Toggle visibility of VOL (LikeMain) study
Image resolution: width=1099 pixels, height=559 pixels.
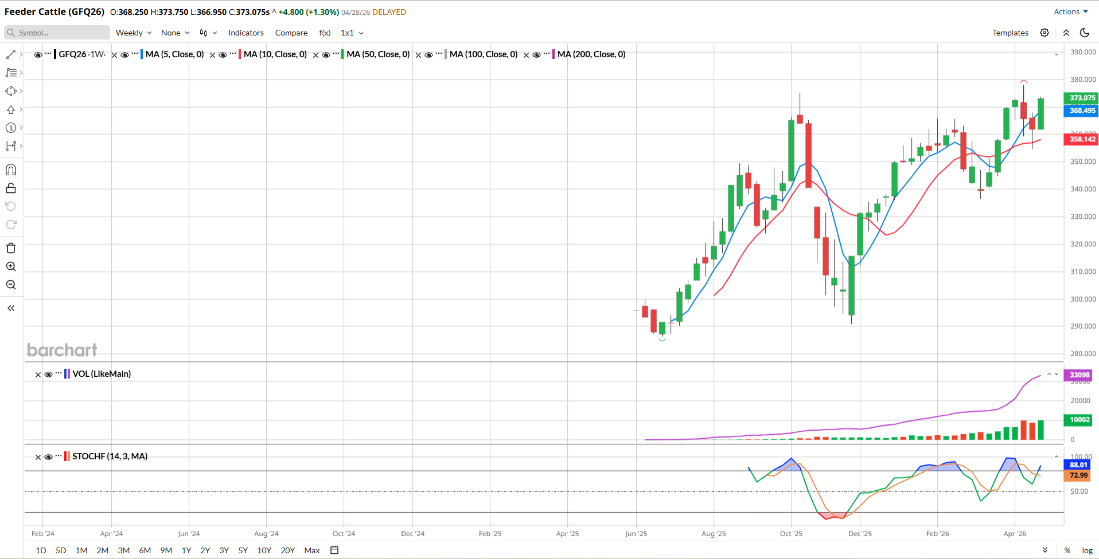tap(49, 375)
